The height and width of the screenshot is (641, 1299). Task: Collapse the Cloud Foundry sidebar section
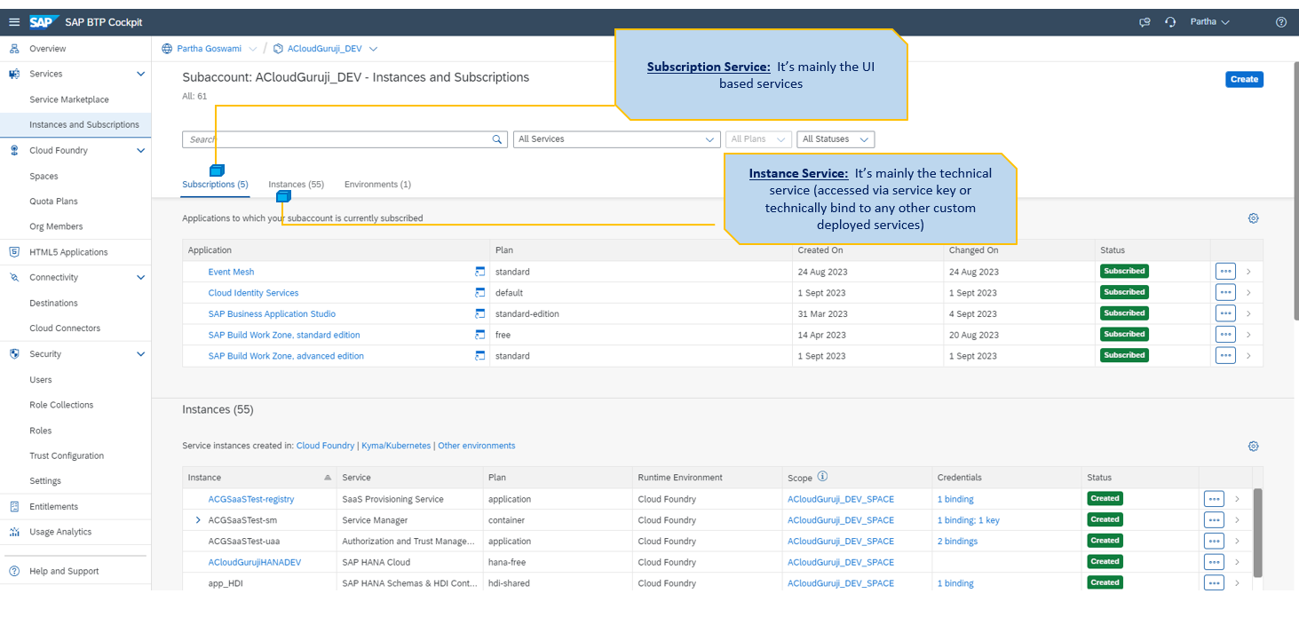(140, 151)
